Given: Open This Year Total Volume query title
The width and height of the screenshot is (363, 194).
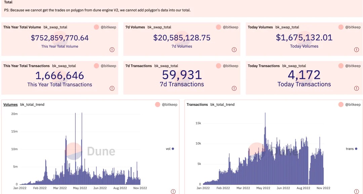Looking at the screenshot, I should point(22,27).
